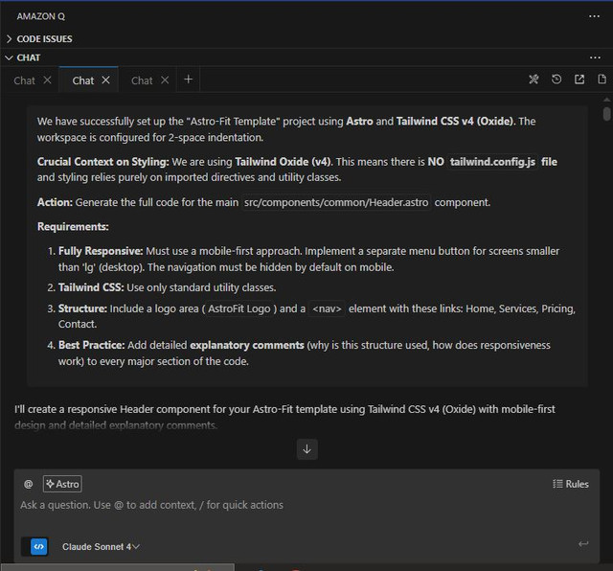Image resolution: width=613 pixels, height=571 pixels.
Task: Open Amazon Q panel more actions menu
Action: [594, 16]
